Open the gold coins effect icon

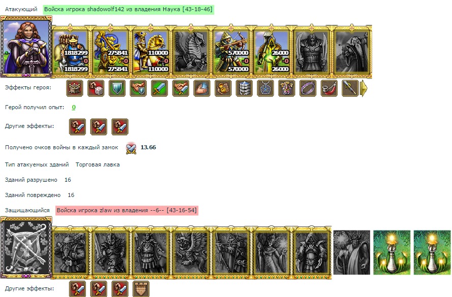tap(223, 88)
